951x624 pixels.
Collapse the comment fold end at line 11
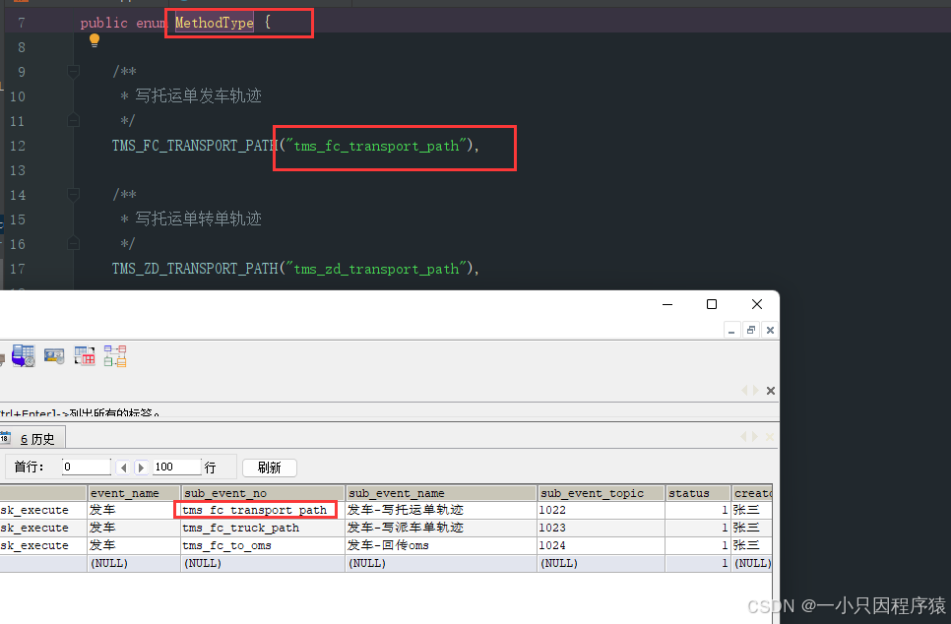click(x=74, y=121)
